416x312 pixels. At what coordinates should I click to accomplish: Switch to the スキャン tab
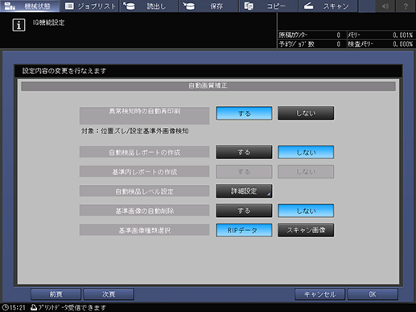pos(327,6)
